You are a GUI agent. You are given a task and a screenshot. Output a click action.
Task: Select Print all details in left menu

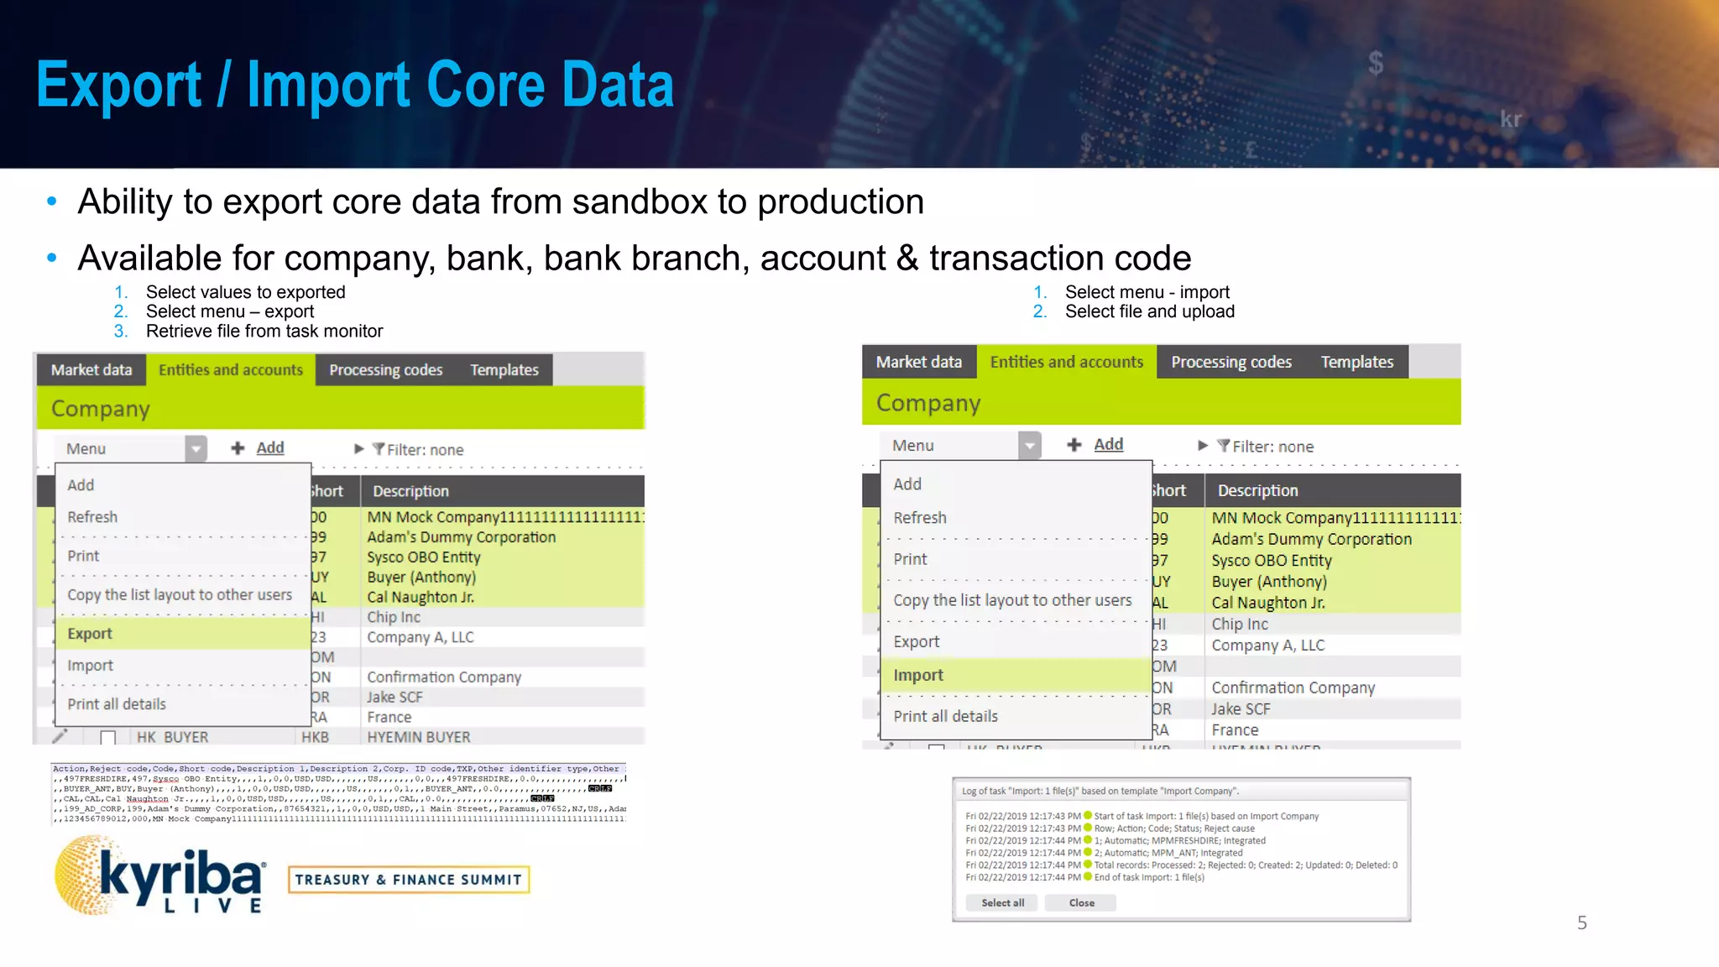[117, 704]
